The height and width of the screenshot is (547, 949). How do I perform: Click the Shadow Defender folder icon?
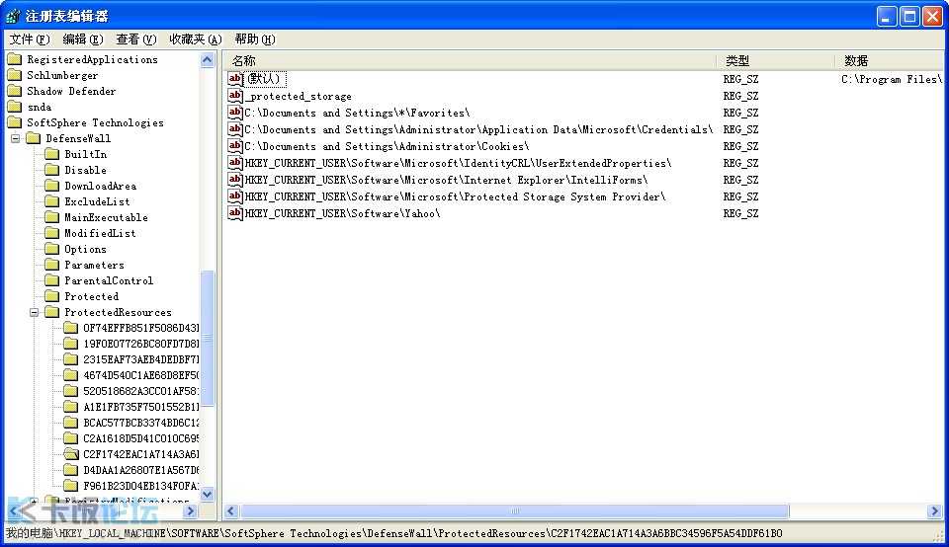click(x=14, y=91)
